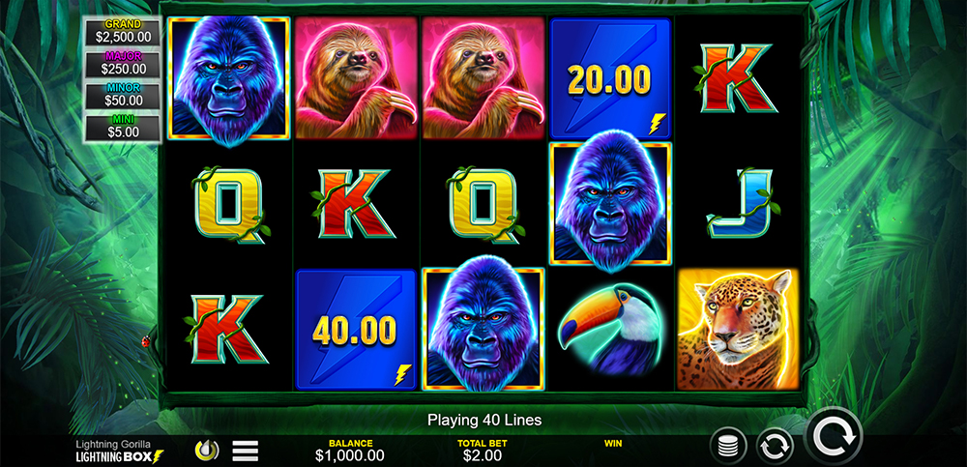Click the Total Bet $2.00 display
This screenshot has height=467, width=967.
[483, 452]
